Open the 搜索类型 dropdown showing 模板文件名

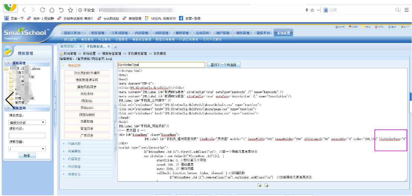click(27, 122)
